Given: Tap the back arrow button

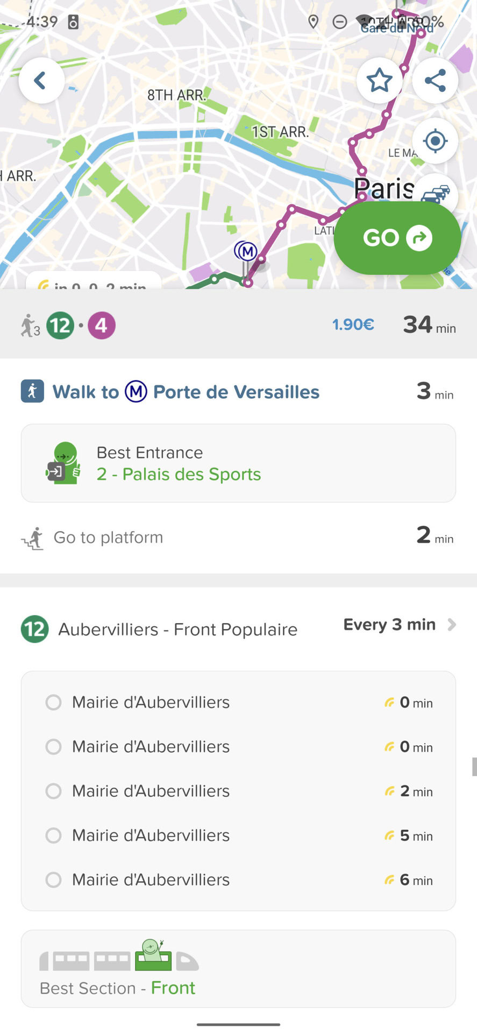Looking at the screenshot, I should coord(41,81).
